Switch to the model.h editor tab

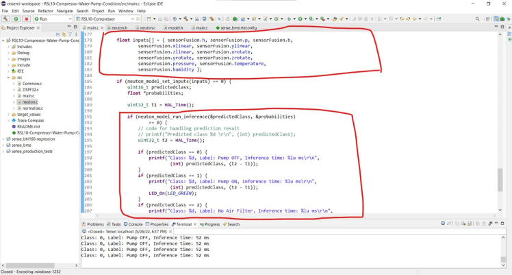[x=175, y=28]
